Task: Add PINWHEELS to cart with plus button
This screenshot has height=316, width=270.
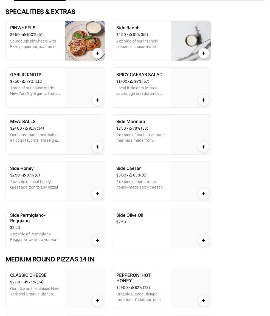Action: pos(97,53)
